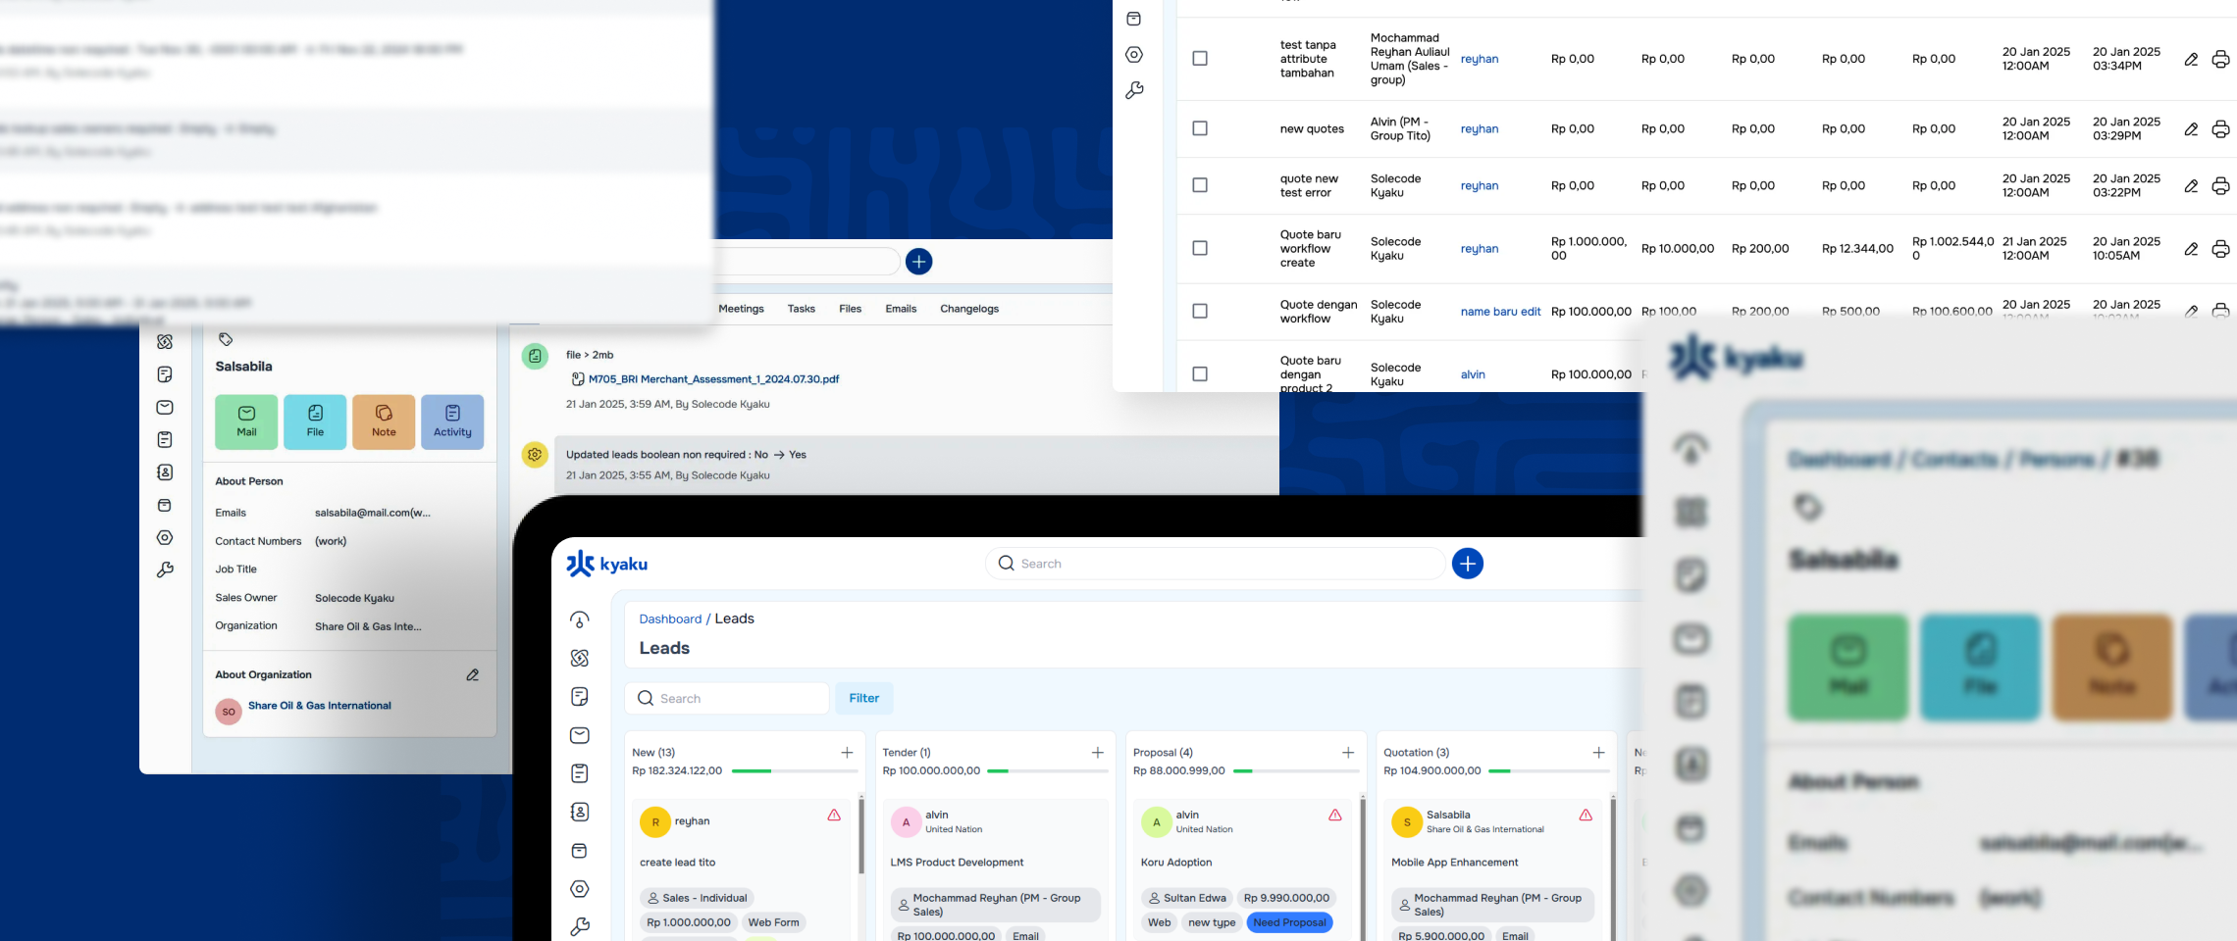This screenshot has height=941, width=2237.
Task: Open Share Oil & Gas International organization link
Action: click(319, 706)
